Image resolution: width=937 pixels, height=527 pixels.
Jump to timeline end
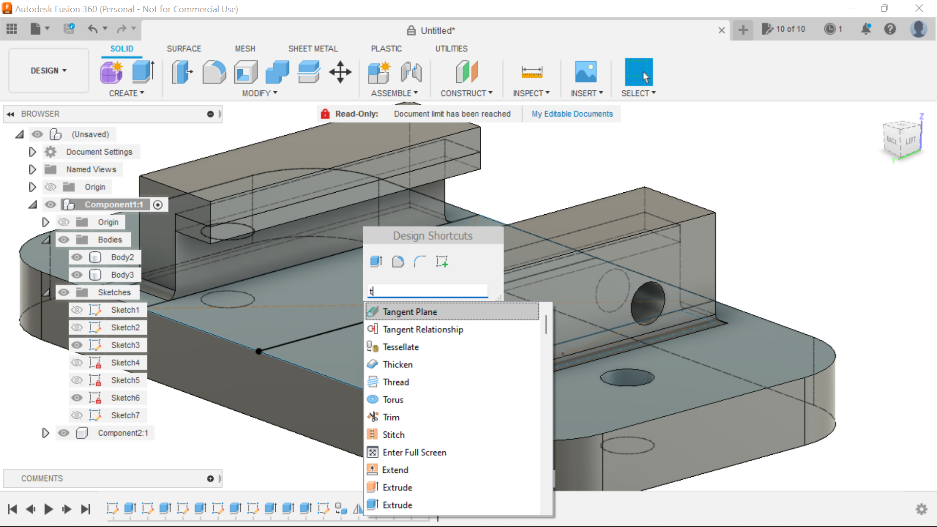click(x=85, y=509)
